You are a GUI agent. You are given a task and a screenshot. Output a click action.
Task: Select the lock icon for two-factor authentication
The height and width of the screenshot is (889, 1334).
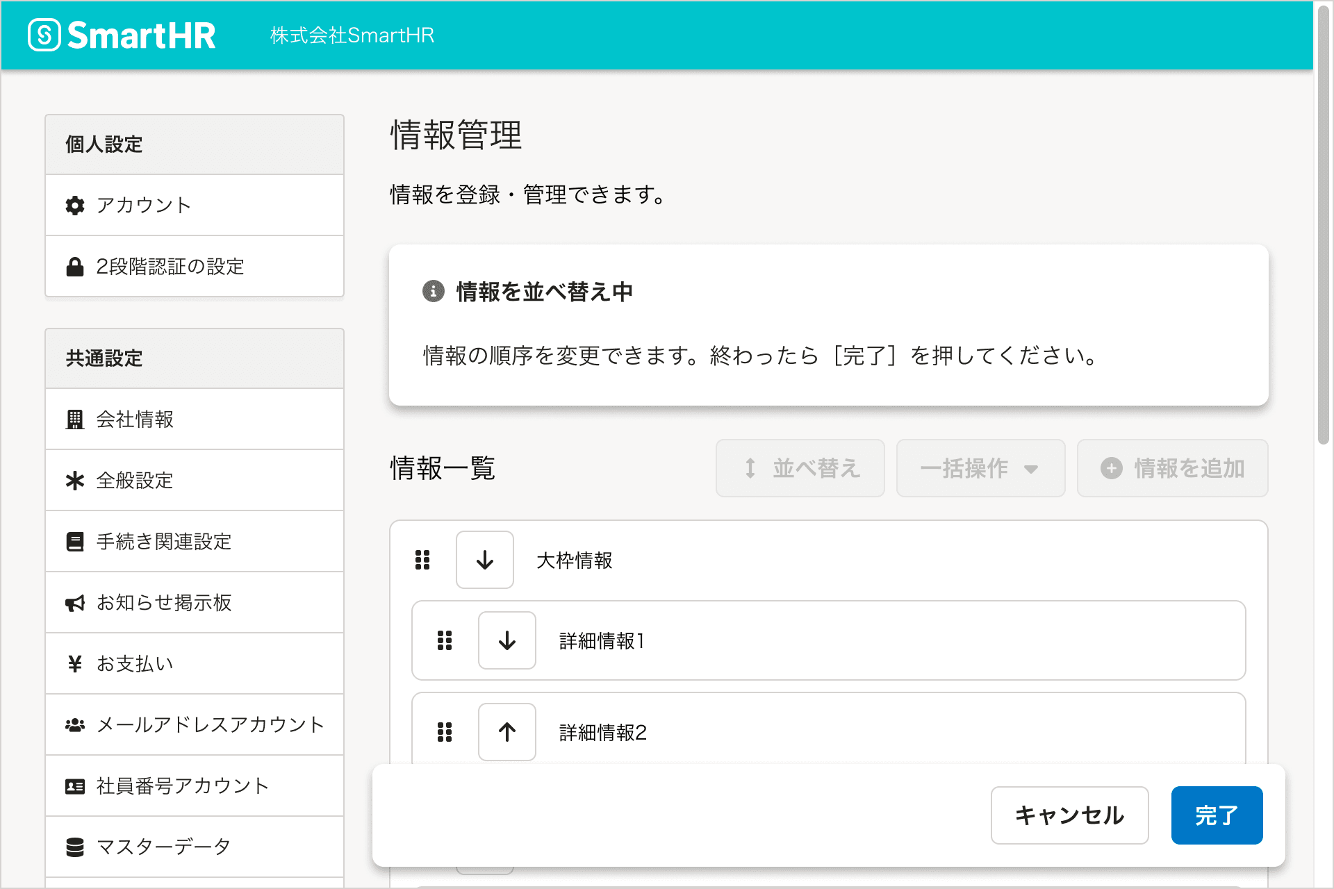coord(74,266)
